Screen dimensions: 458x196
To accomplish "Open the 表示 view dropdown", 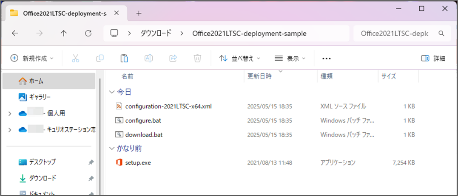I will coord(290,58).
